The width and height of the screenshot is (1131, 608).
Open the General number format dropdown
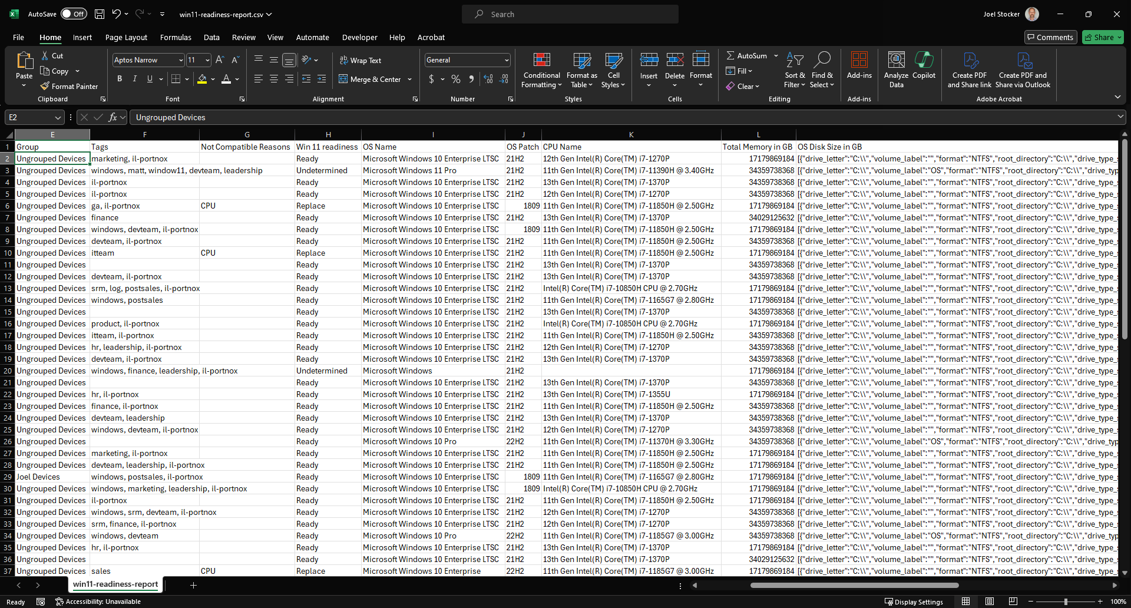506,60
